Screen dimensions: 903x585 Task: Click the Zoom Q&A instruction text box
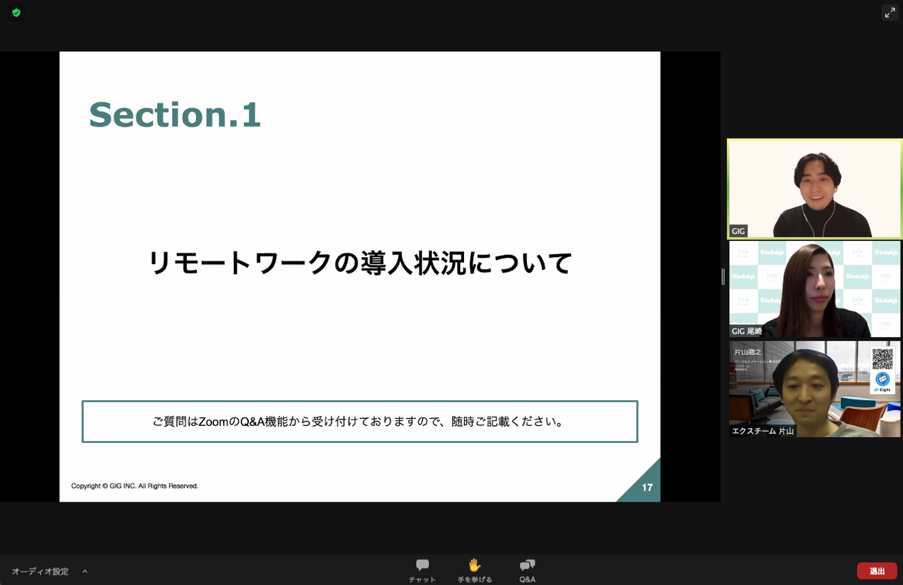[x=360, y=421]
